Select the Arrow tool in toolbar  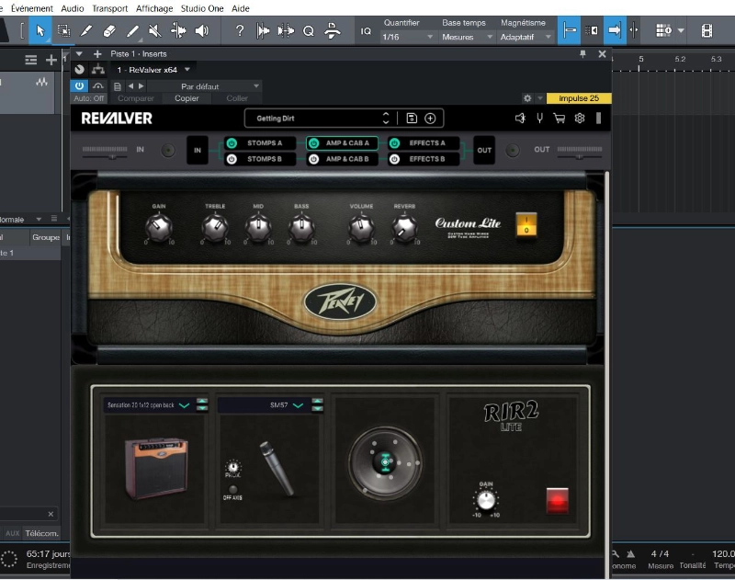tap(40, 30)
